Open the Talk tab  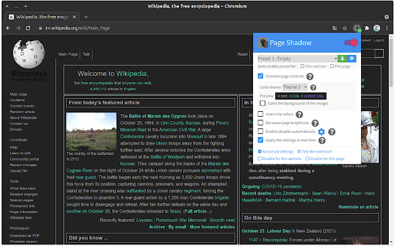[x=86, y=54]
